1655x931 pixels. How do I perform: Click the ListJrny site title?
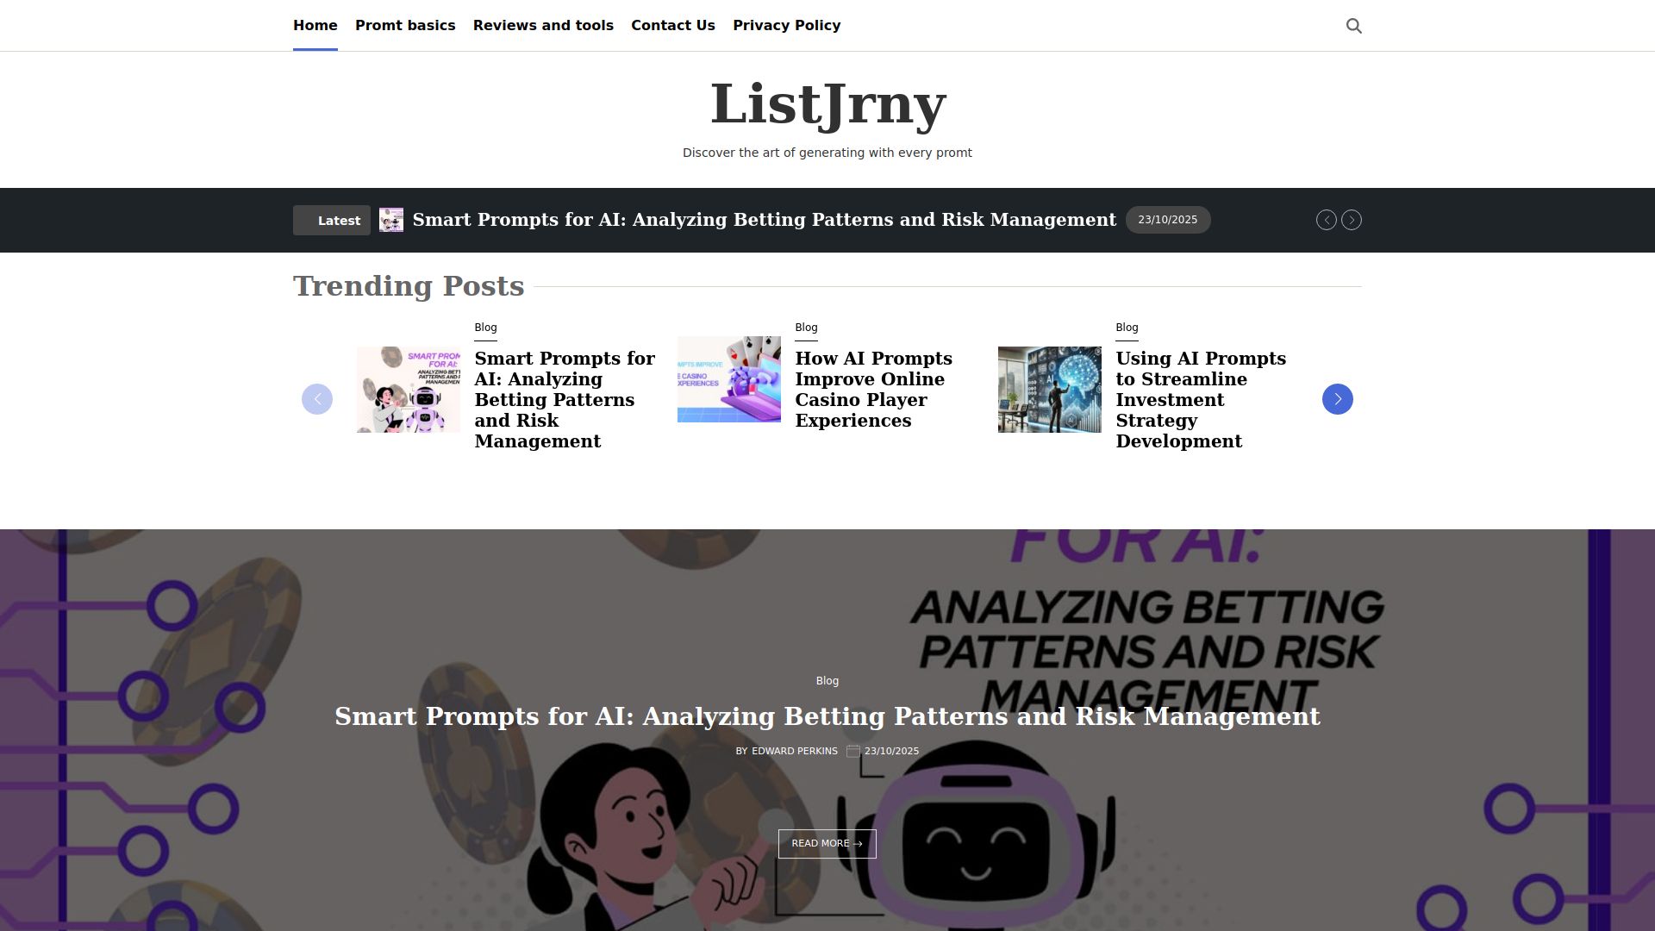click(x=827, y=104)
